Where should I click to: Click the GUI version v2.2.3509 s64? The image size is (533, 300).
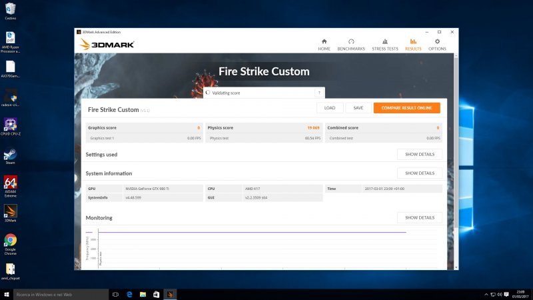click(x=256, y=197)
